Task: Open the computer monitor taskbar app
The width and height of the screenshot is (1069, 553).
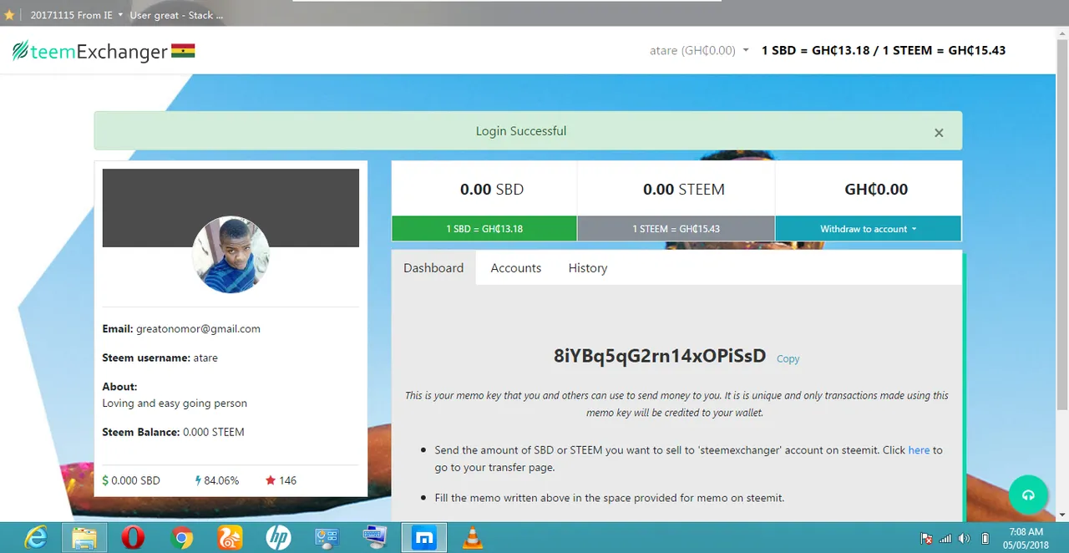Action: pos(375,538)
